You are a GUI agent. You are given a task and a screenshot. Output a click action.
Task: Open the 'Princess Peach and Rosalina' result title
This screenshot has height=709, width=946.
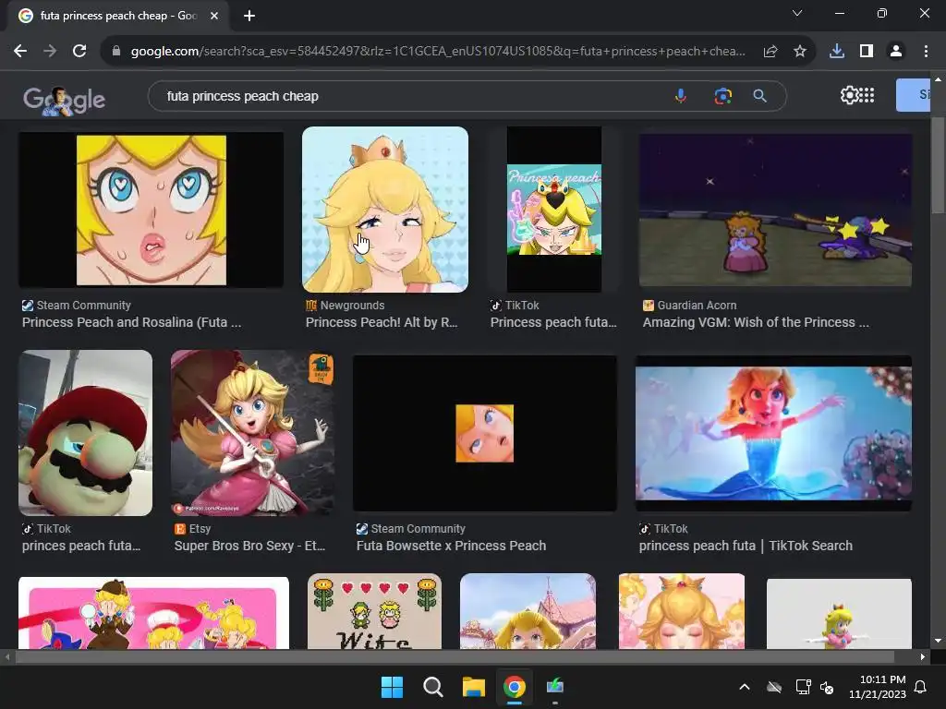click(131, 322)
